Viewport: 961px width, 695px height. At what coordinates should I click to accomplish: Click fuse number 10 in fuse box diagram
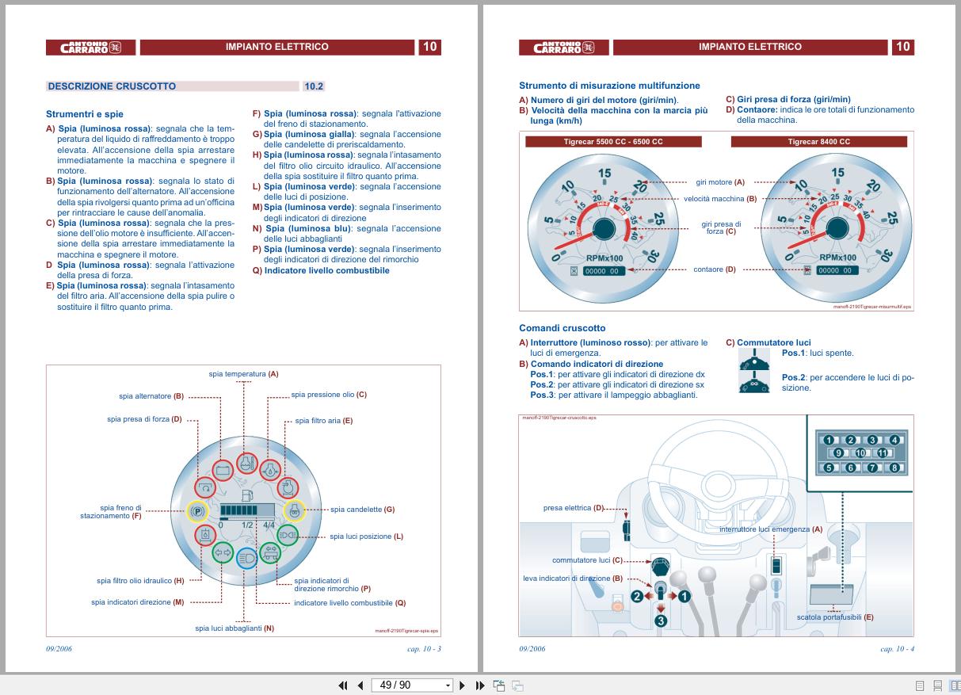click(x=862, y=453)
